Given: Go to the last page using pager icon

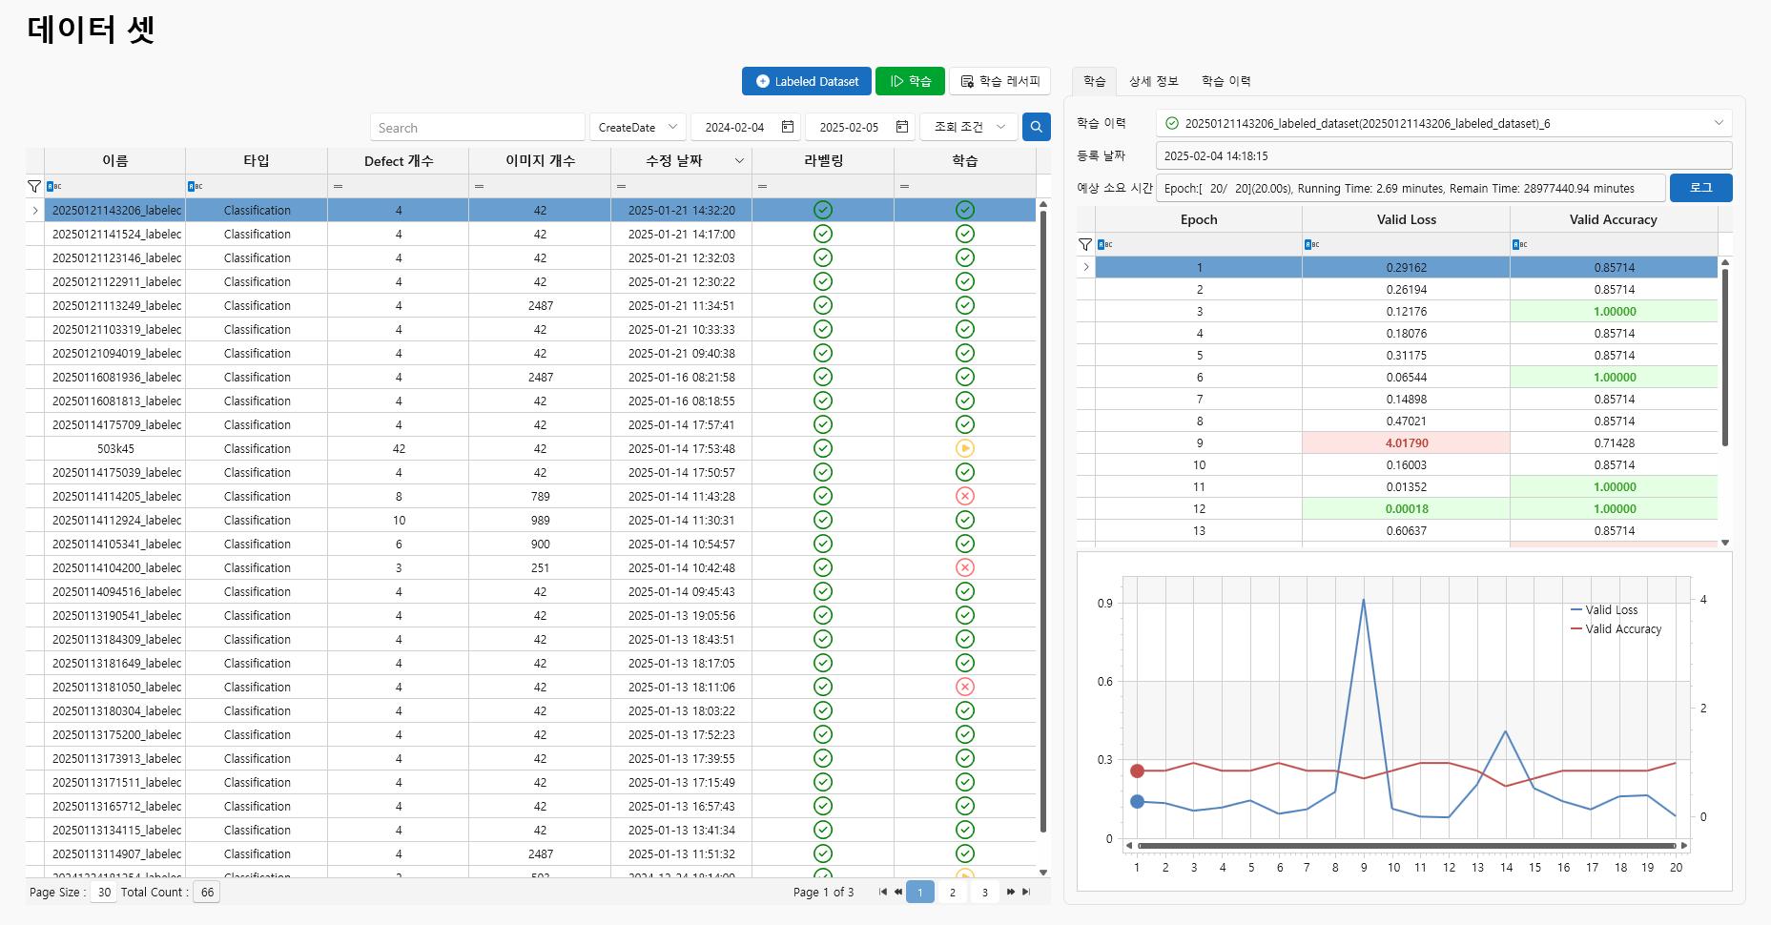Looking at the screenshot, I should 1026,892.
